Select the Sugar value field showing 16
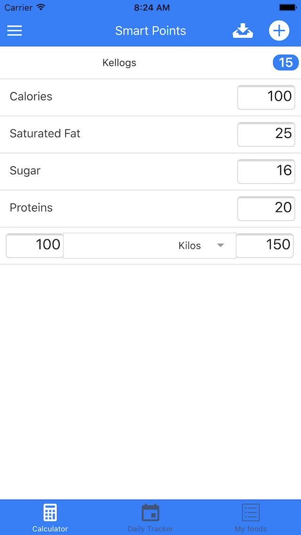 point(266,171)
